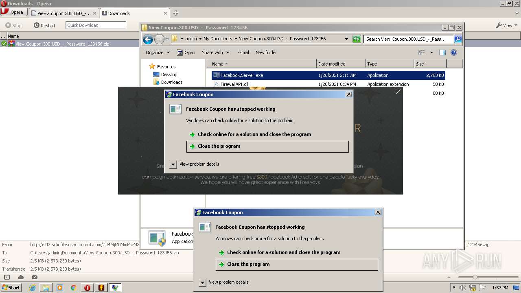Click the Stop download button
The width and height of the screenshot is (521, 293).
coord(13,25)
